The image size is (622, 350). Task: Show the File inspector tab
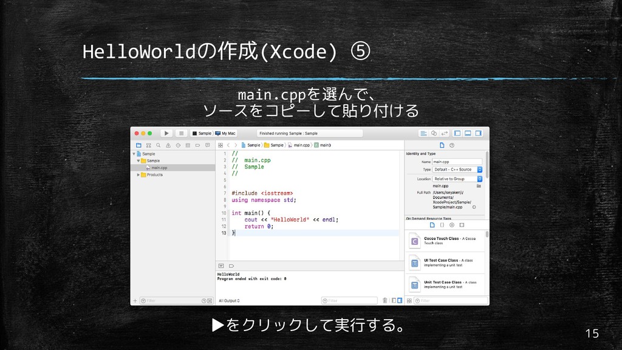pyautogui.click(x=442, y=145)
